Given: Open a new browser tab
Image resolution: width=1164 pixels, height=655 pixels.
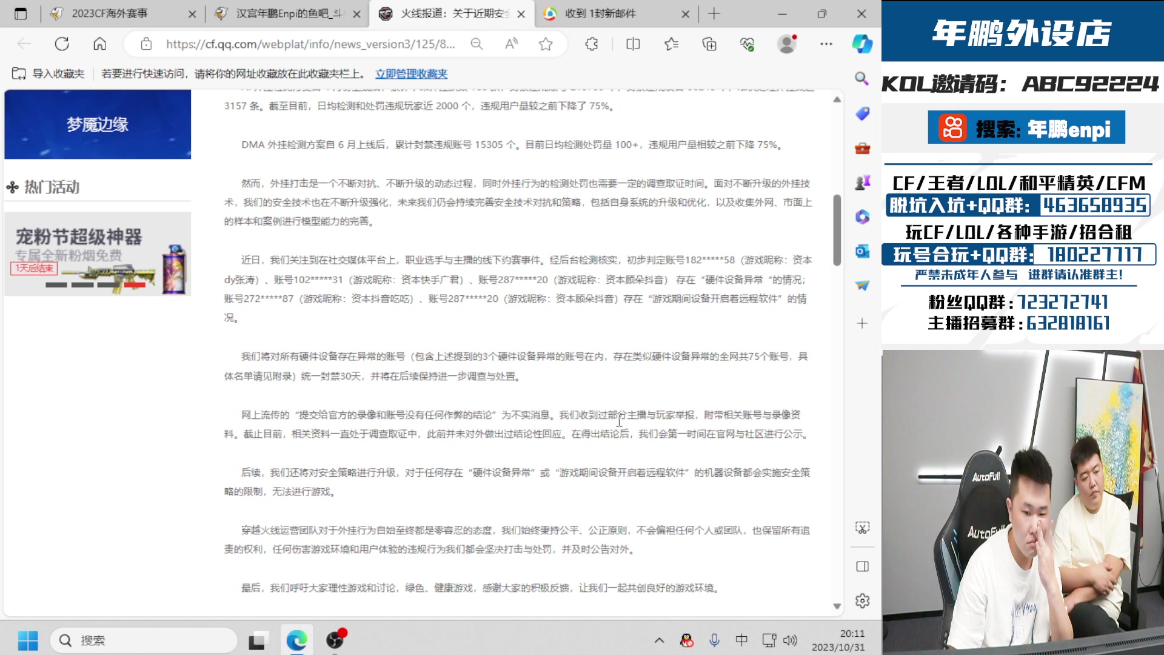Looking at the screenshot, I should [714, 13].
